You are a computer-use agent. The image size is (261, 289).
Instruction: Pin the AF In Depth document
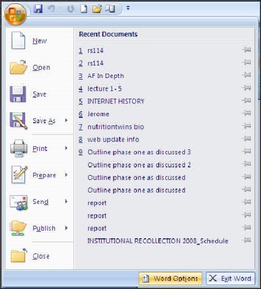[246, 75]
